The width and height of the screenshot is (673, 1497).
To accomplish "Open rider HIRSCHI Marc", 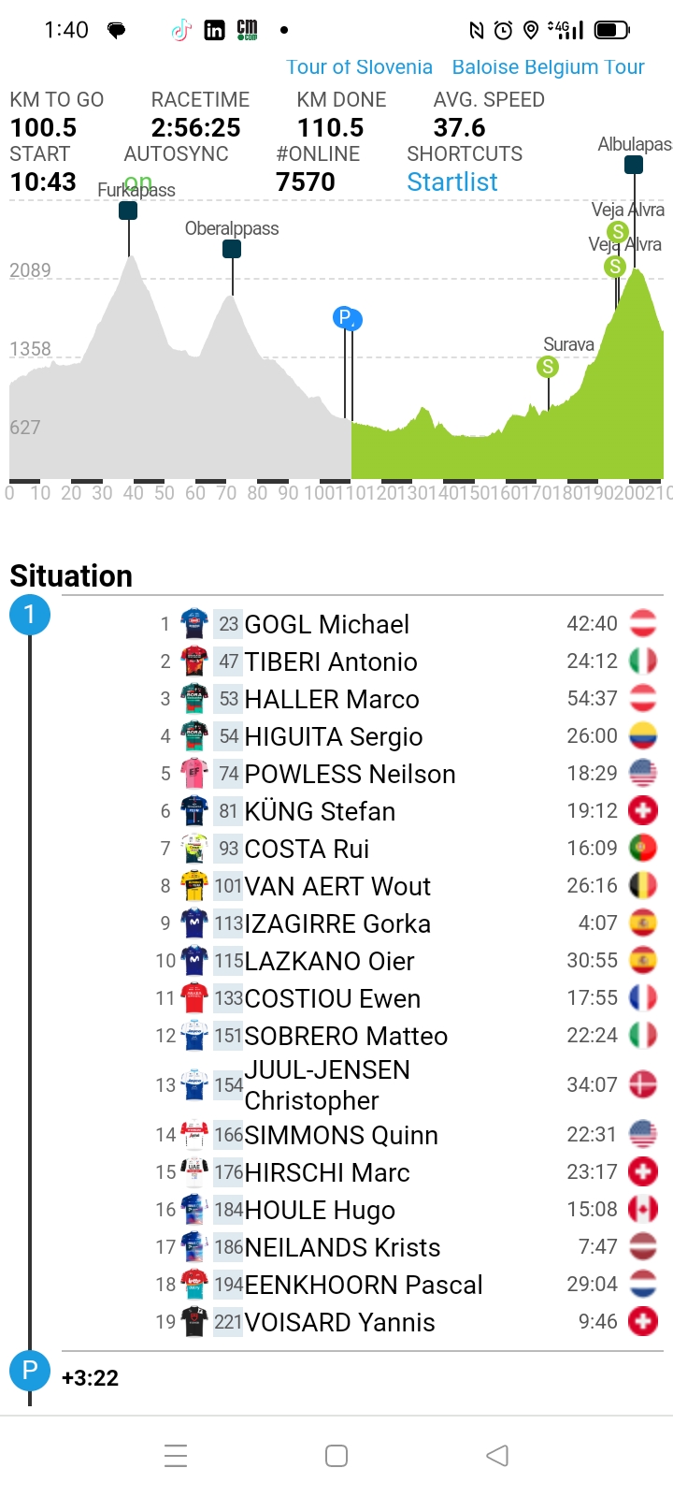I will coord(327,1172).
